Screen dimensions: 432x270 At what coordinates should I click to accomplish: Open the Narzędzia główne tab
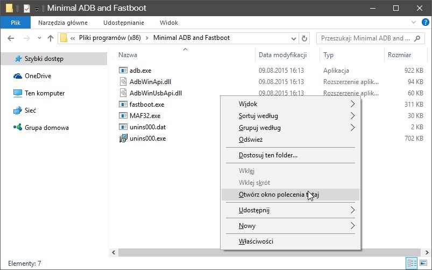point(63,23)
